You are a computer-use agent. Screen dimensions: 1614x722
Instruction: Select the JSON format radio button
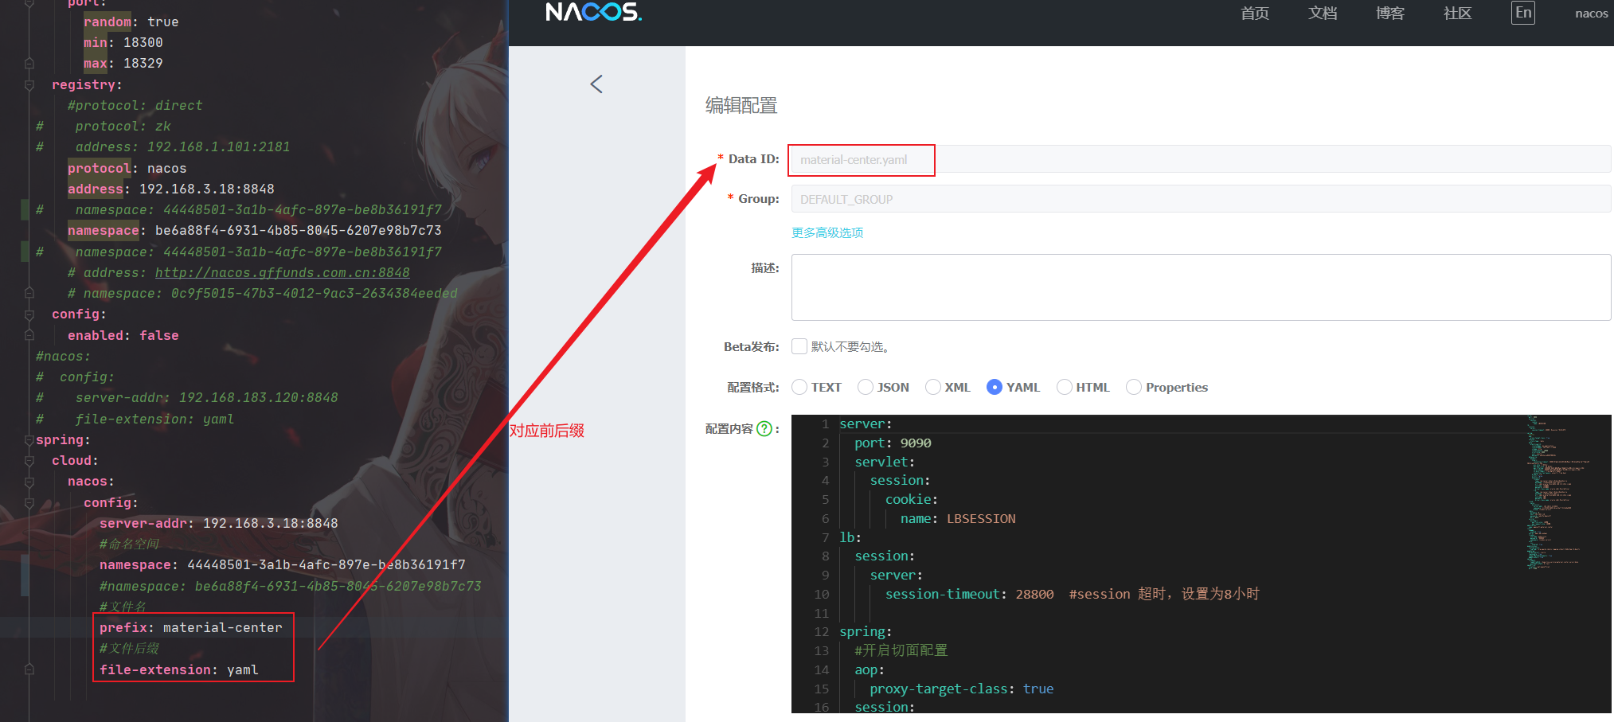866,387
